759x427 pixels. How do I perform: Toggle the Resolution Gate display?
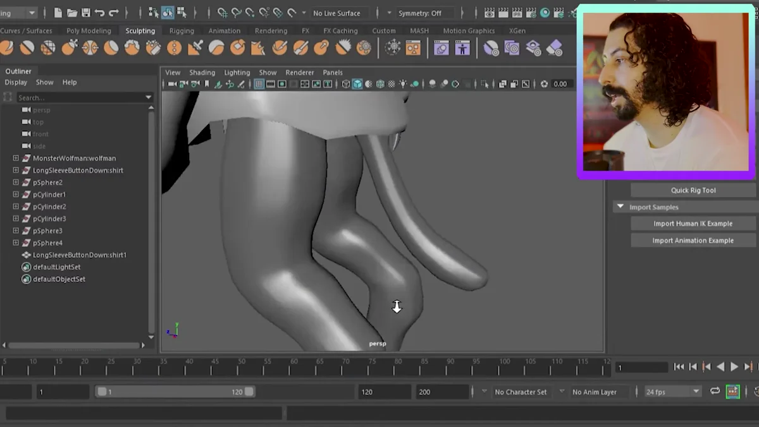(282, 84)
